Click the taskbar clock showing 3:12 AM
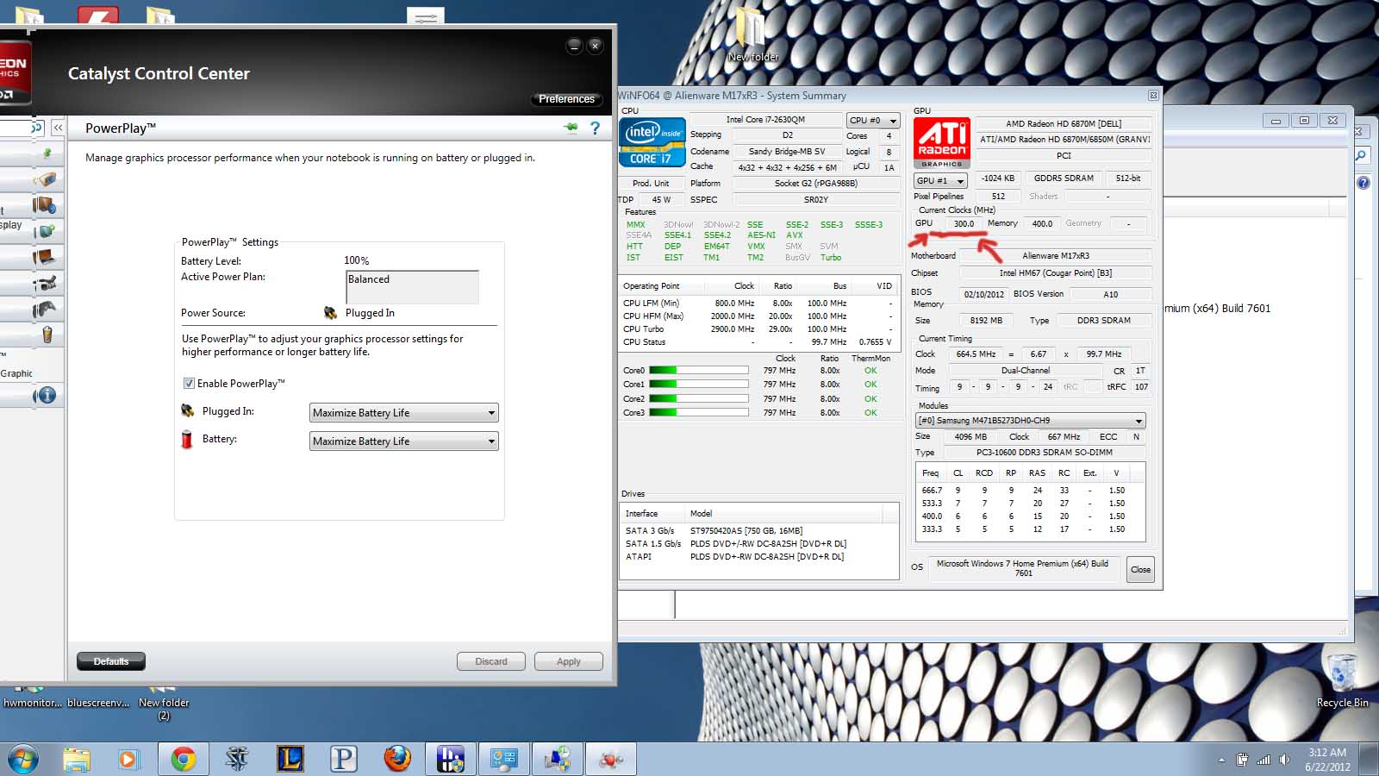Image resolution: width=1379 pixels, height=776 pixels. click(x=1327, y=760)
